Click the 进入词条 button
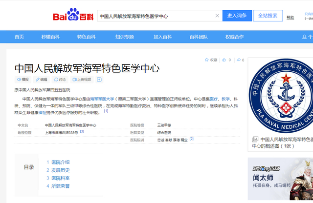313x203 pixels. pyautogui.click(x=237, y=16)
